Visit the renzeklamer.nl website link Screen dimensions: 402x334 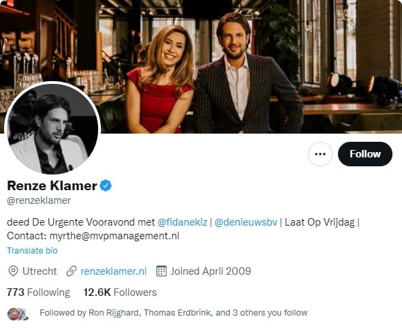pos(114,271)
